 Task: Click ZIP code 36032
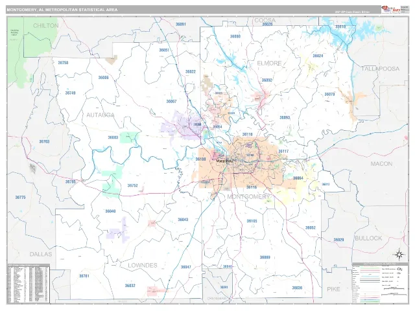coord(130,286)
